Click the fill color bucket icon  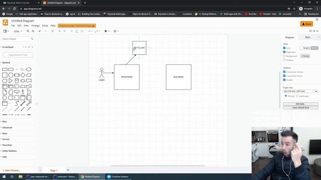pos(72,31)
